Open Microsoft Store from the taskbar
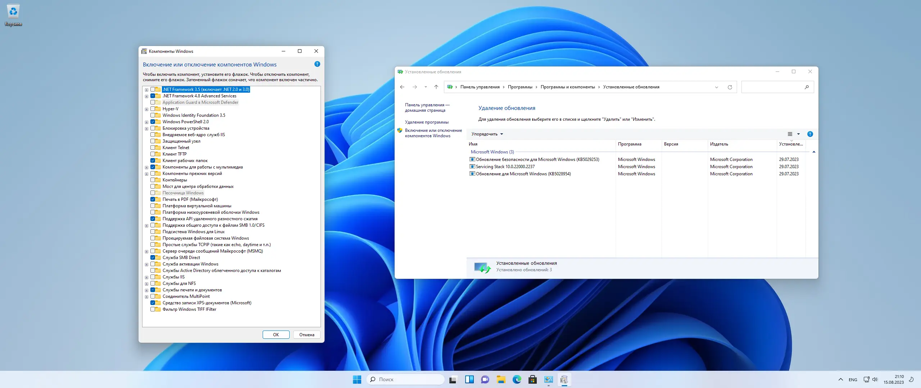921x388 pixels. [532, 379]
